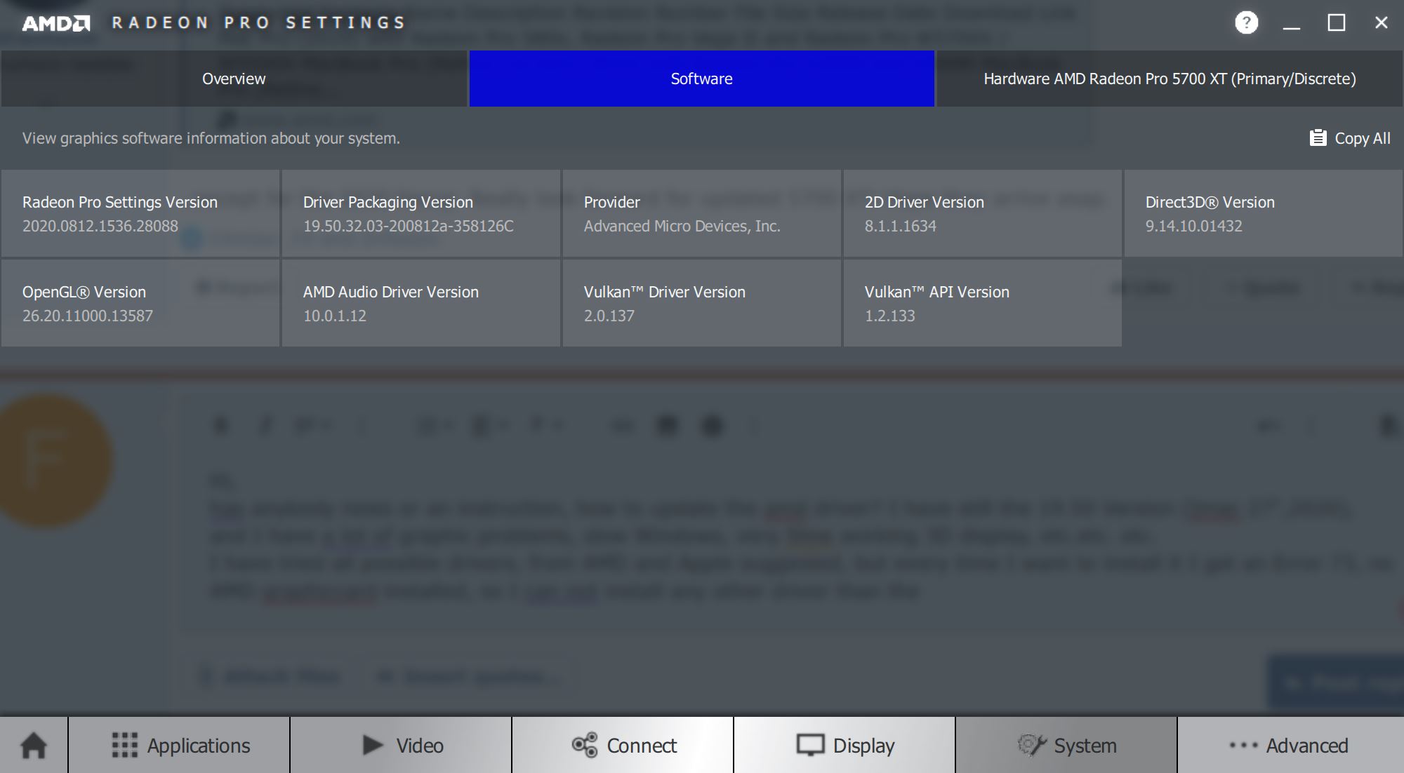This screenshot has height=773, width=1404.
Task: Click 2D driver value 8.1.1.1634
Action: click(901, 226)
